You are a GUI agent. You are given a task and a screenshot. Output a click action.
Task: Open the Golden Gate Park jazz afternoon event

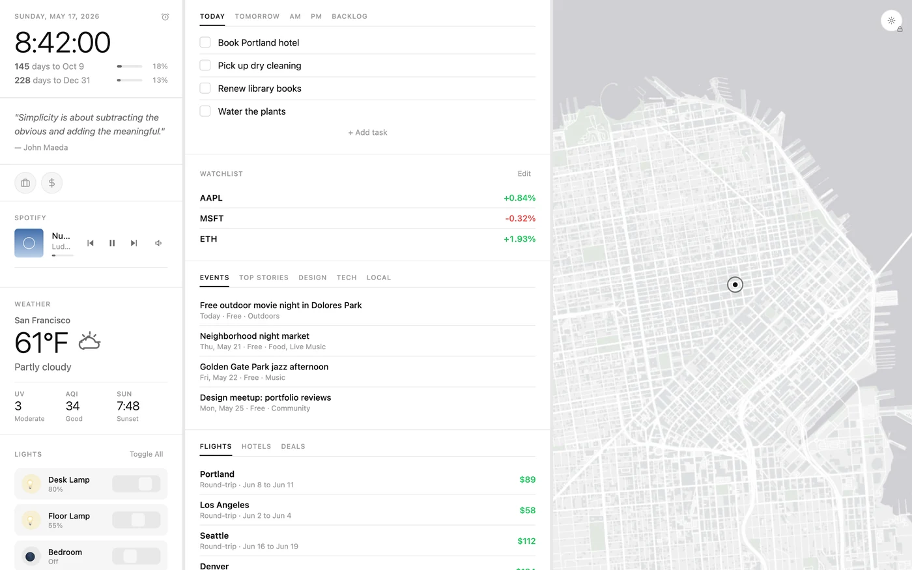click(367, 371)
